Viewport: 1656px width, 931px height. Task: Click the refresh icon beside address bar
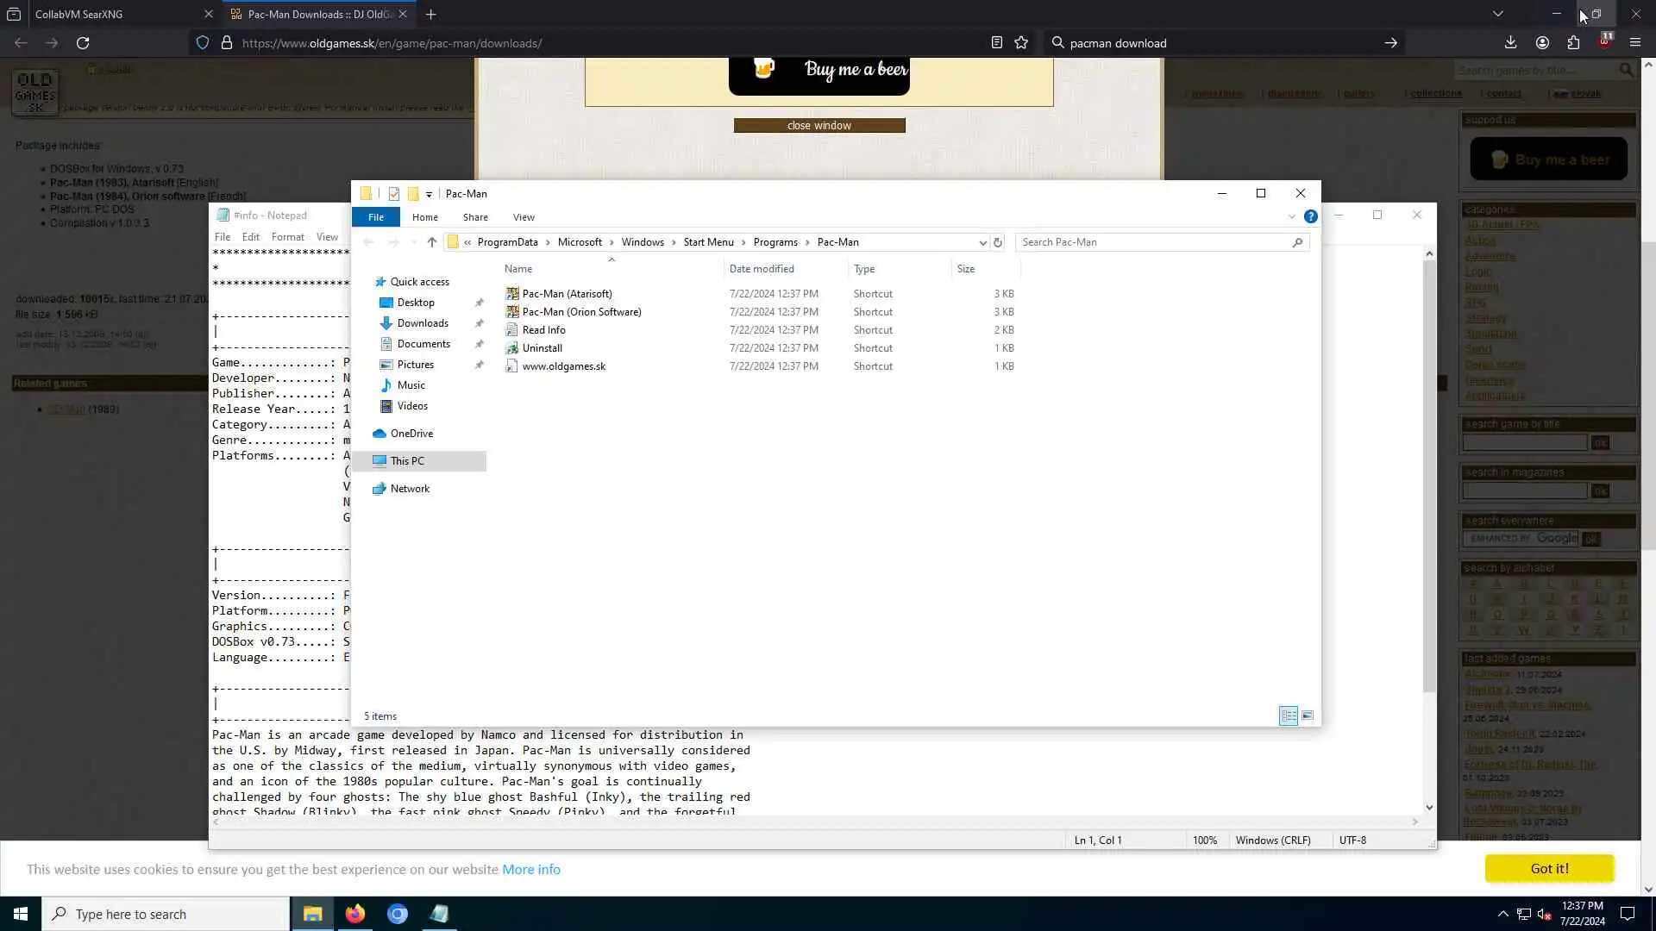click(998, 242)
